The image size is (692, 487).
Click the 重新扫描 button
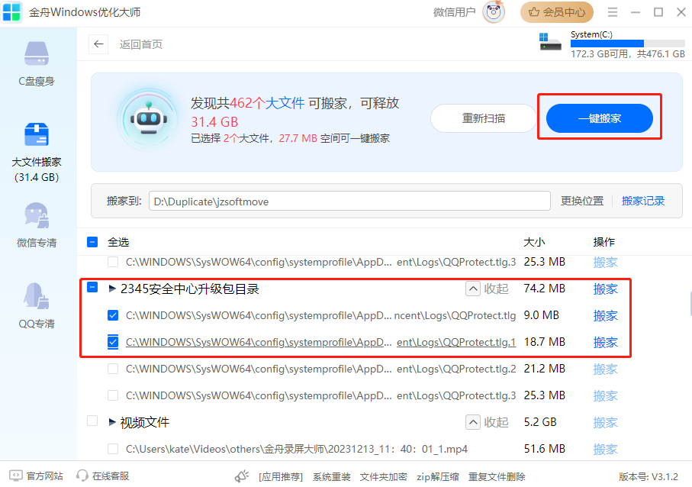tap(483, 118)
